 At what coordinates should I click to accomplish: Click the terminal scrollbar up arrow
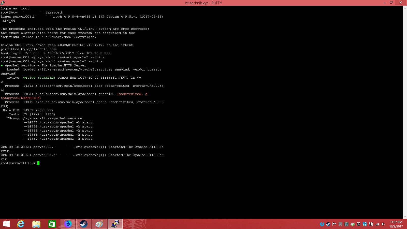point(405,8)
